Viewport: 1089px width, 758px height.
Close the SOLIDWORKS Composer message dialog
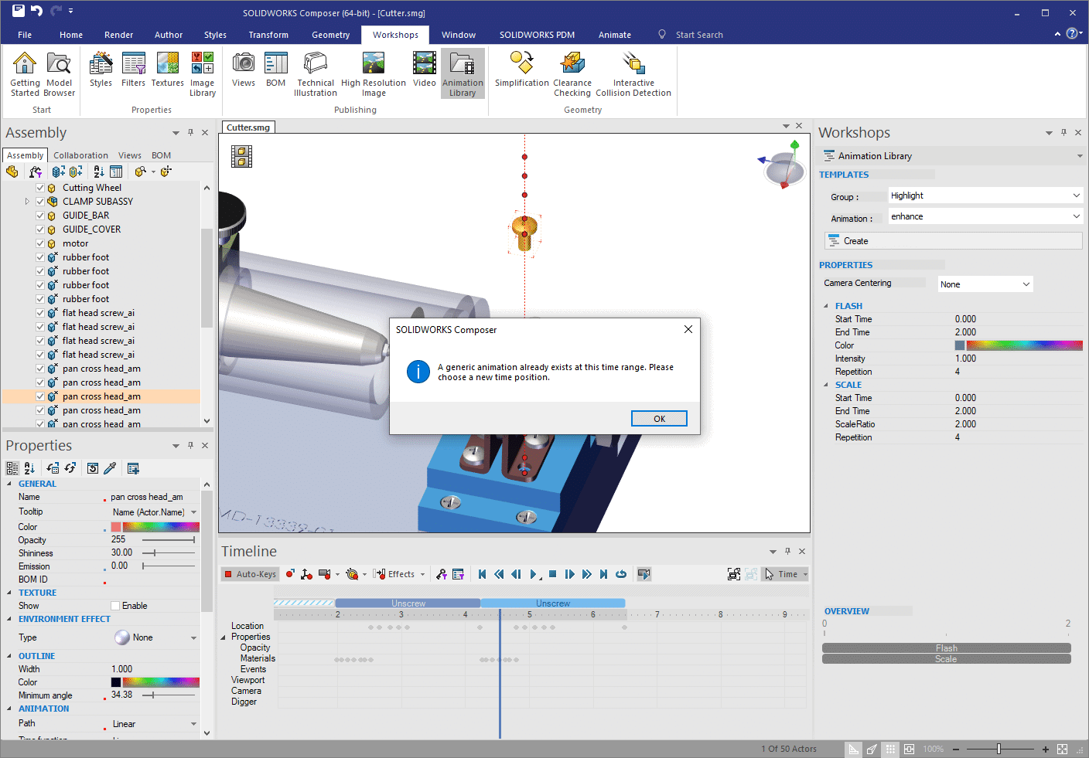pyautogui.click(x=688, y=329)
